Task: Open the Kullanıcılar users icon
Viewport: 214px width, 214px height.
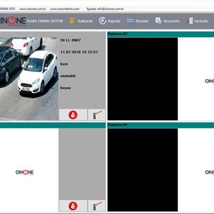Action: click(x=73, y=21)
